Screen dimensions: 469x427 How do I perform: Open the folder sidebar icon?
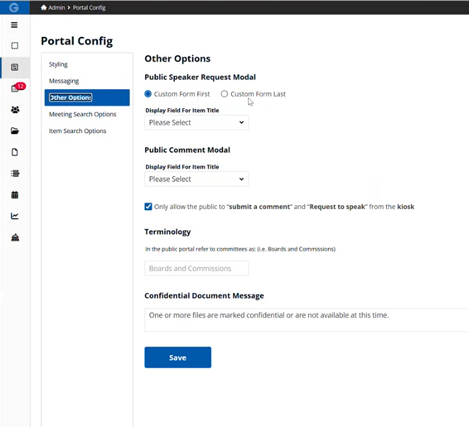[x=15, y=131]
